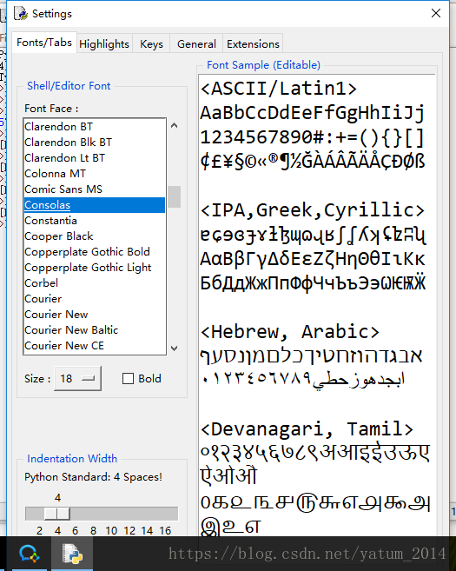Close the Settings dialog
Screen dimensions: 456x571
(436, 13)
